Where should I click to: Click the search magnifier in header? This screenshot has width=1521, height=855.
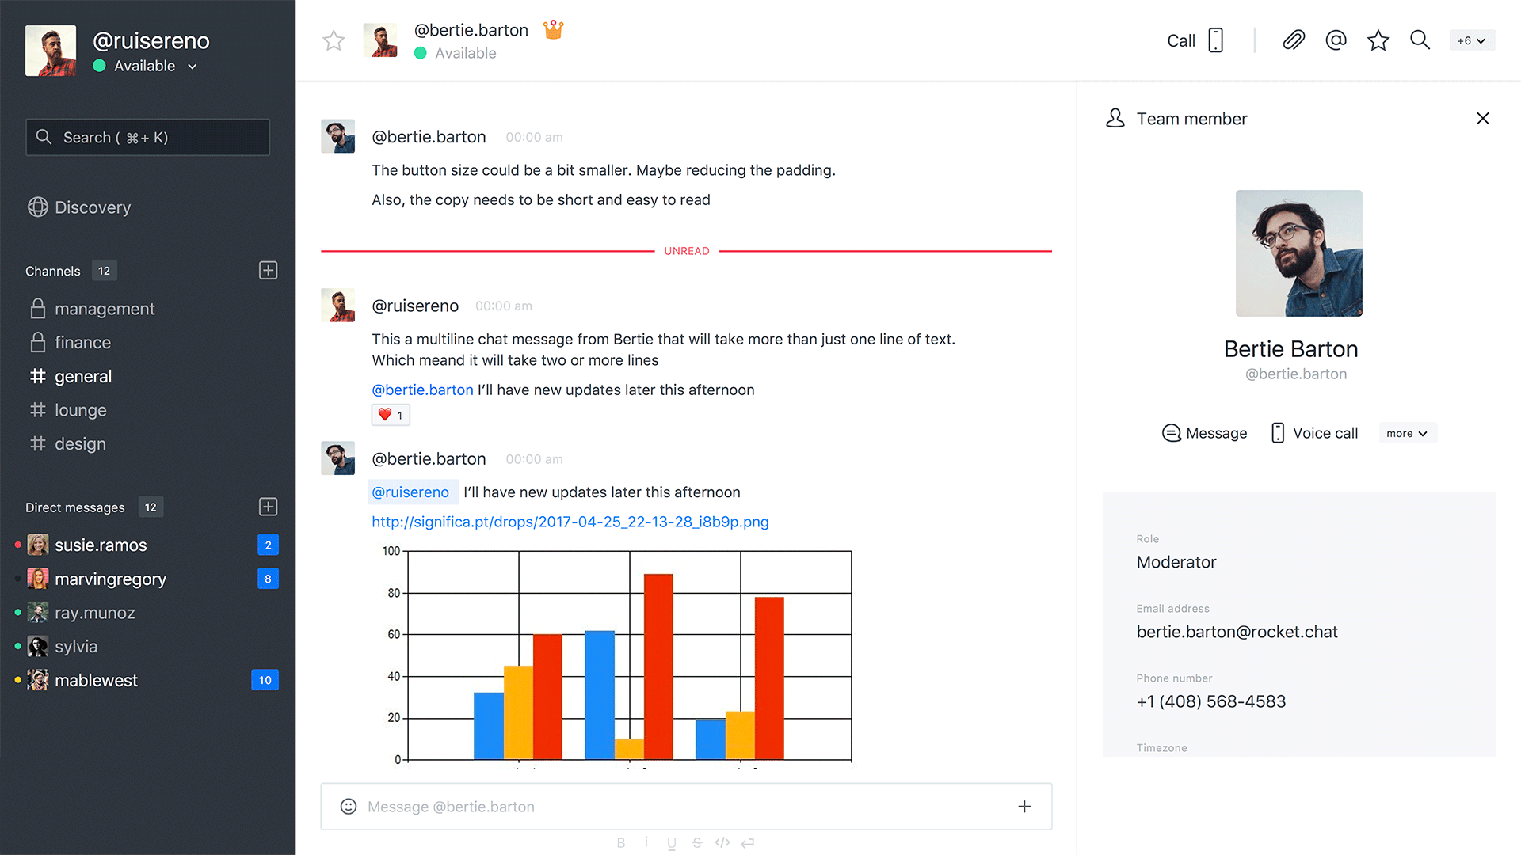pos(1420,40)
